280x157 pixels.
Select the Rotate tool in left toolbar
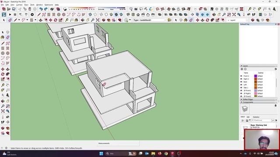[x=3, y=74]
